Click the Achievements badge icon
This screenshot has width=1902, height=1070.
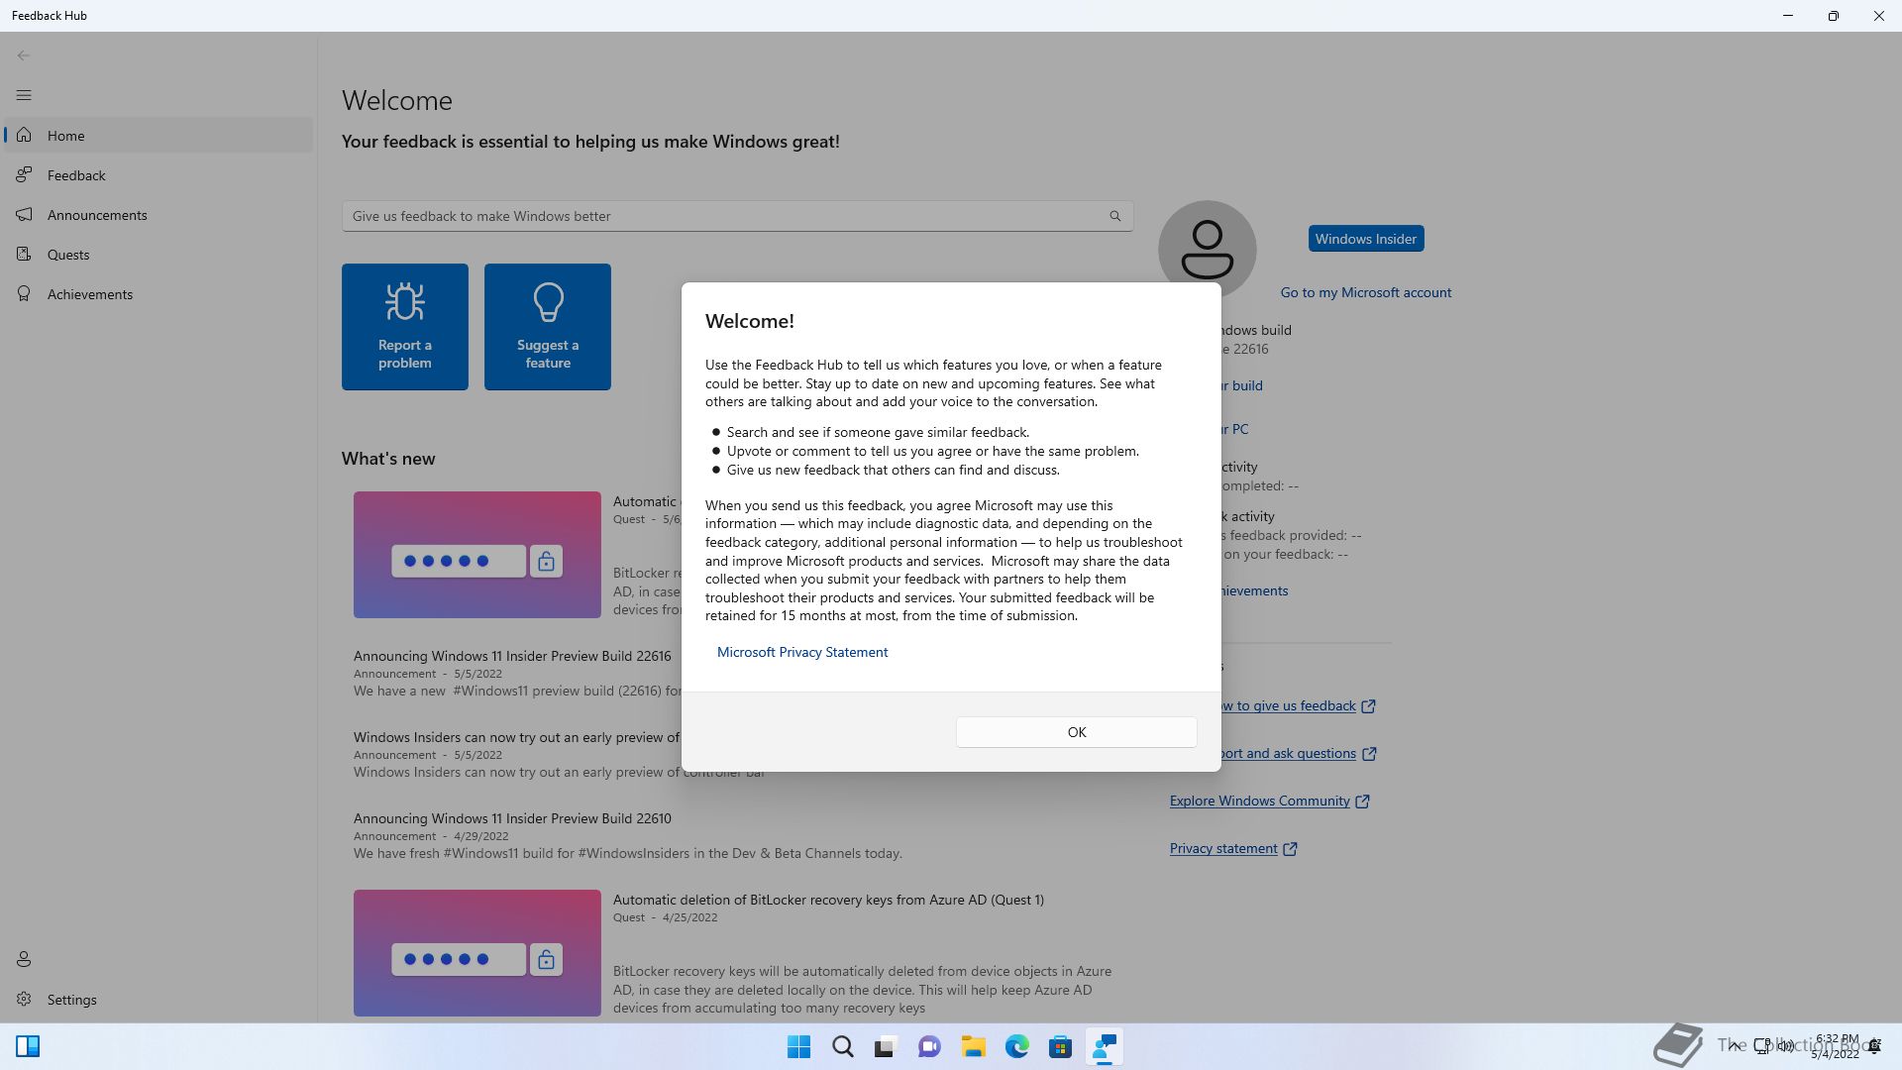coord(24,293)
